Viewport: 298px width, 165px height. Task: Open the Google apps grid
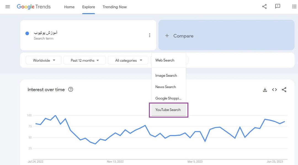[x=294, y=6]
